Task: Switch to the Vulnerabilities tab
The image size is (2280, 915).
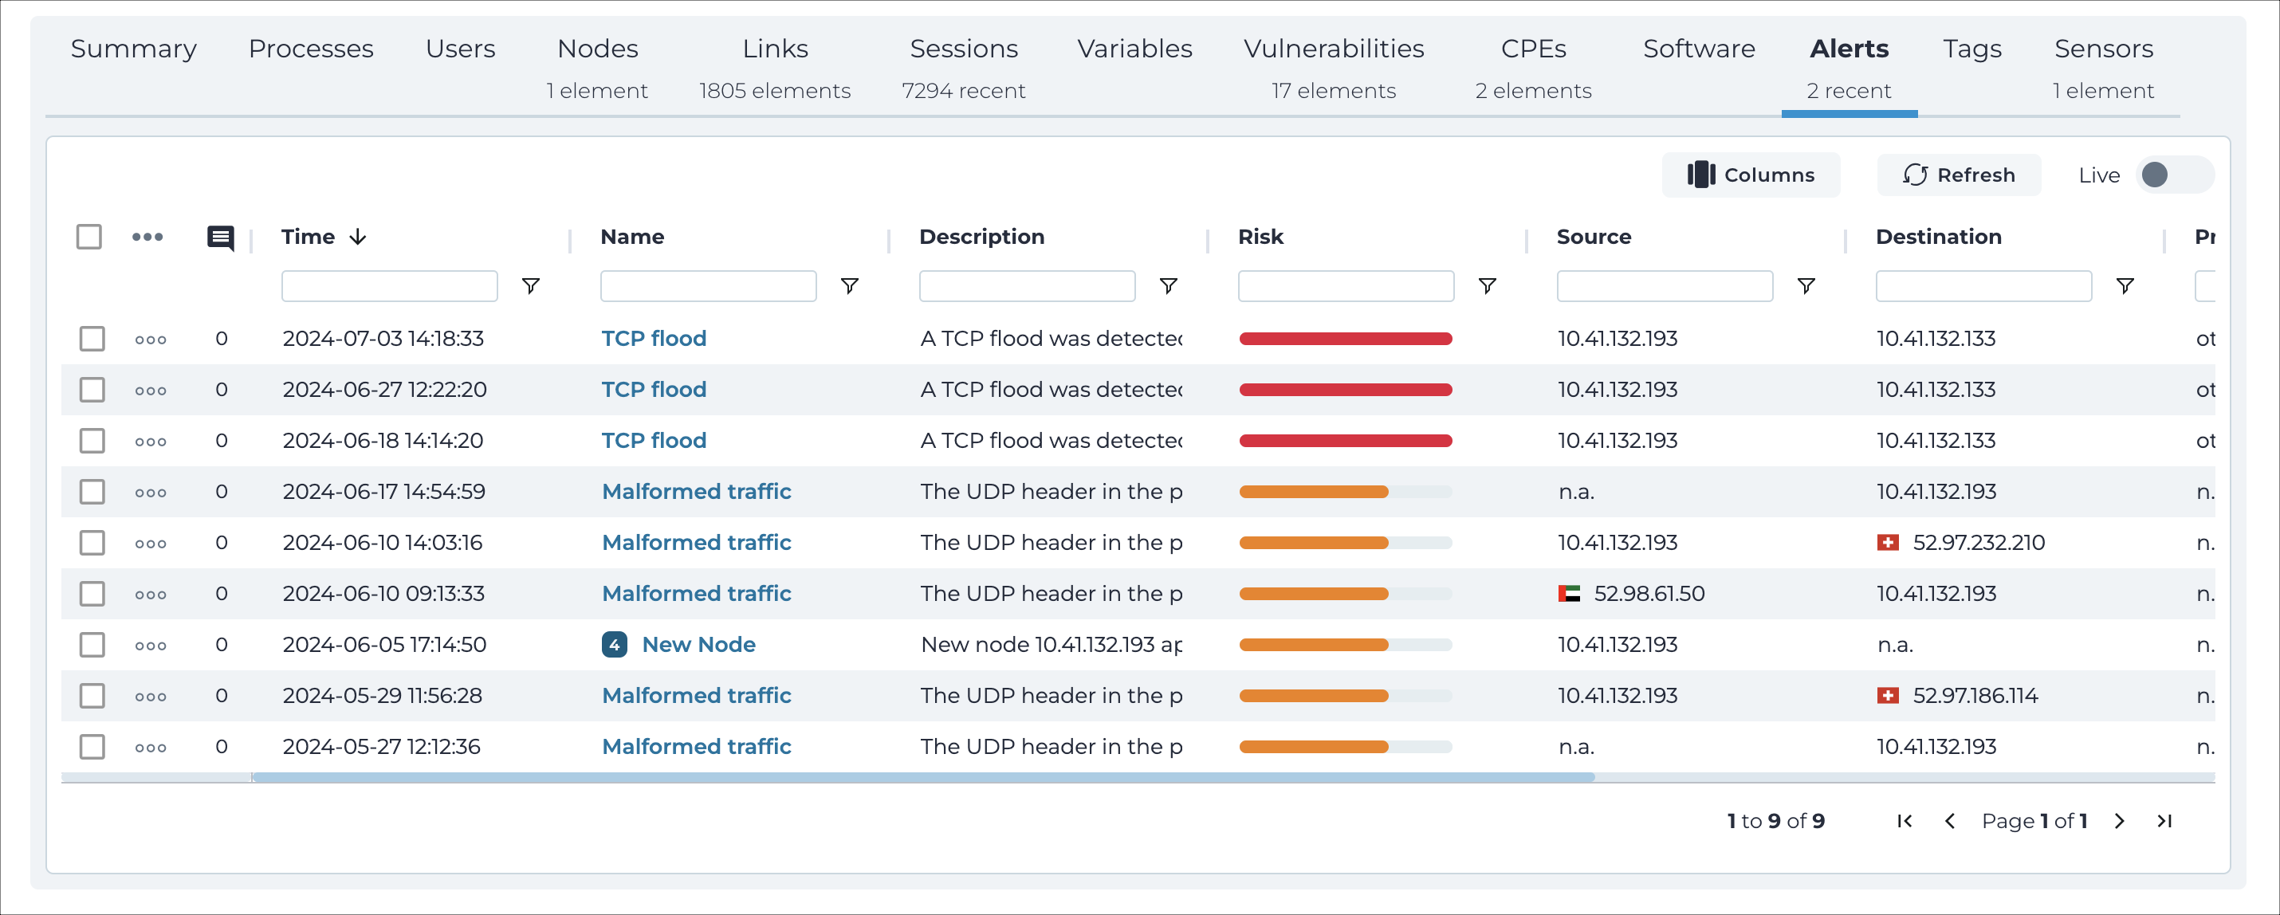Action: [x=1334, y=48]
